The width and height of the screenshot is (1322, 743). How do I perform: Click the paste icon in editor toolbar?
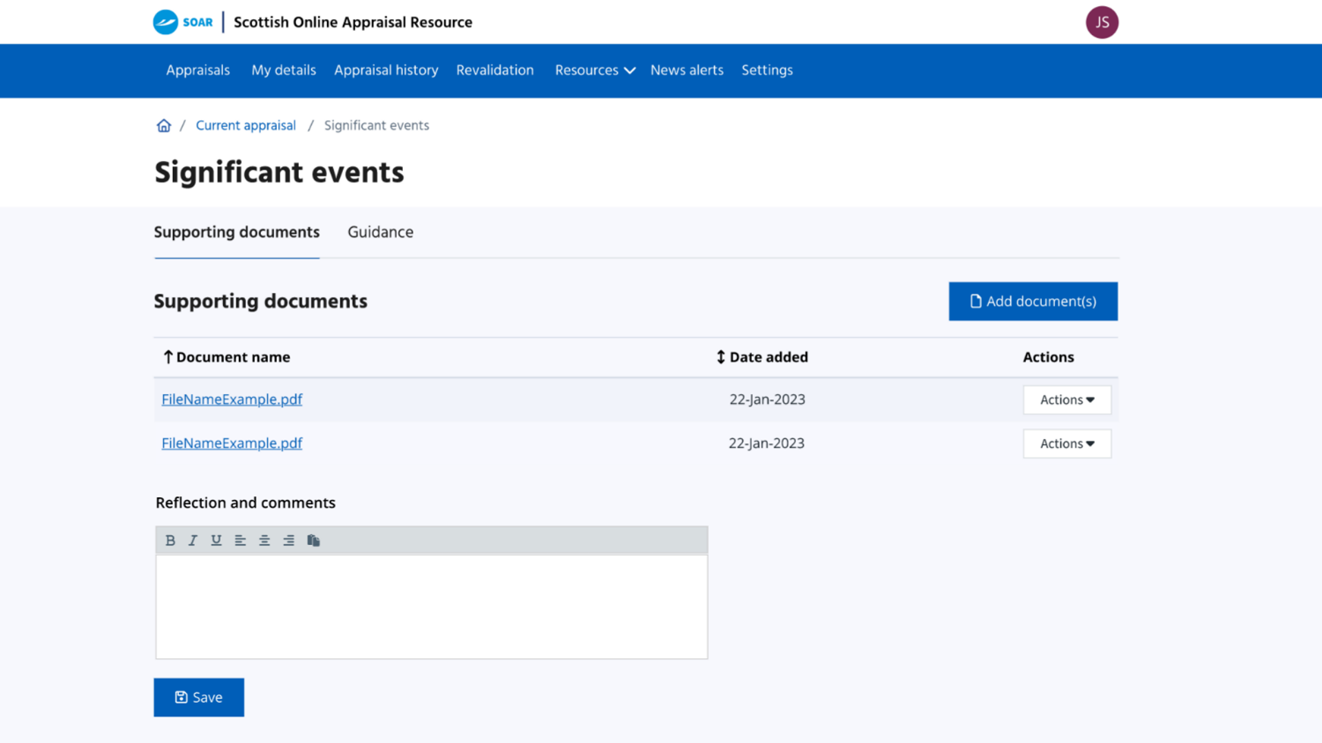click(x=313, y=540)
